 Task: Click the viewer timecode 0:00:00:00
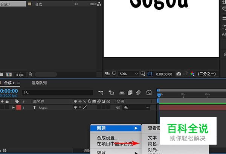tap(164, 74)
